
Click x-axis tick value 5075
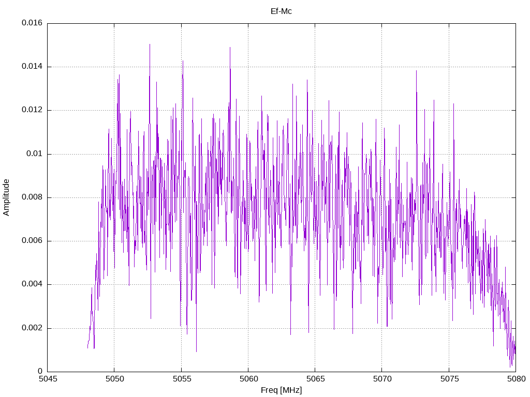(x=450, y=379)
